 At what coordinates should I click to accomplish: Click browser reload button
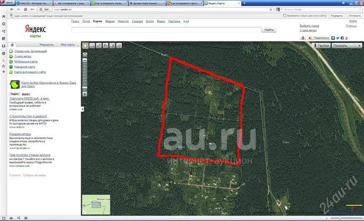point(25,9)
